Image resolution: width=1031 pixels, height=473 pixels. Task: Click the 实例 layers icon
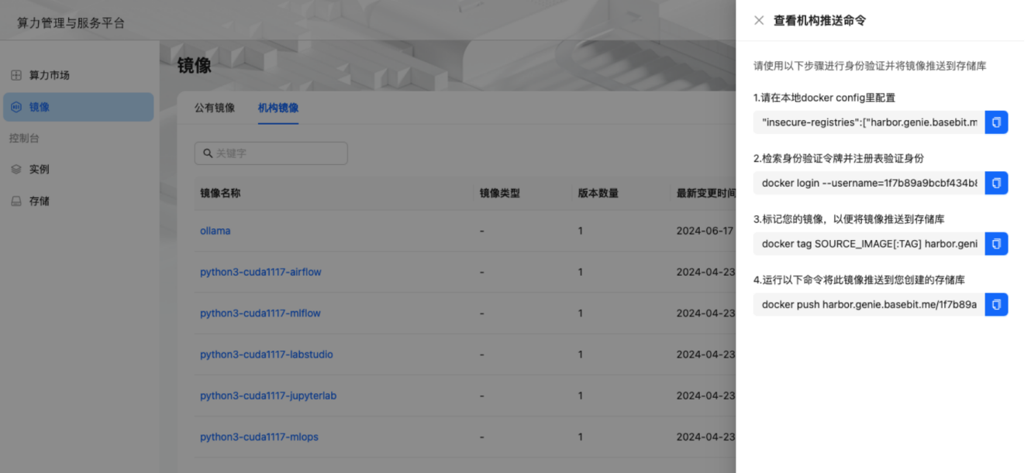(x=16, y=170)
